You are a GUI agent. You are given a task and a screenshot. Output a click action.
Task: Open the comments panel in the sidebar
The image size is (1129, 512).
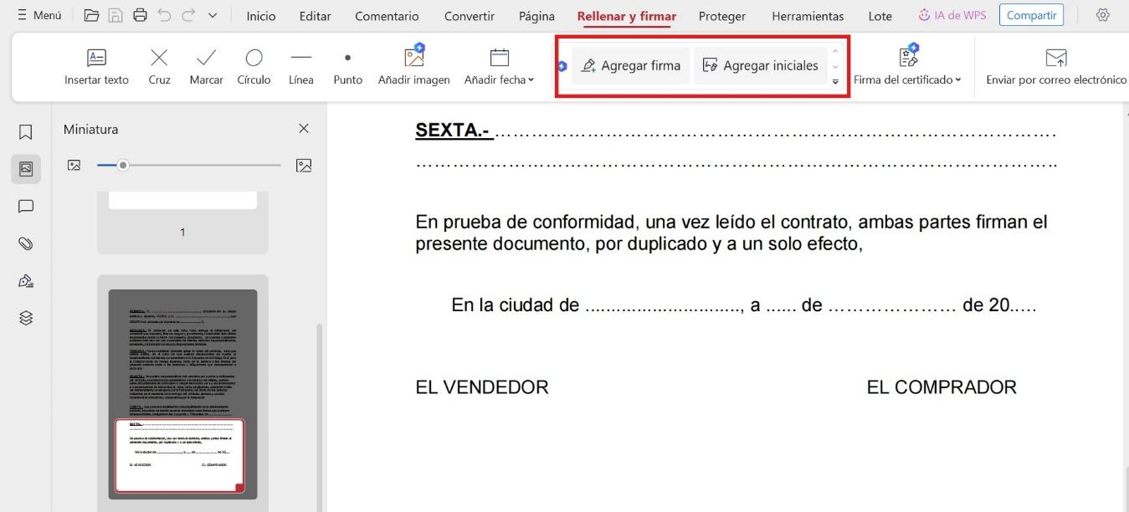click(x=25, y=206)
